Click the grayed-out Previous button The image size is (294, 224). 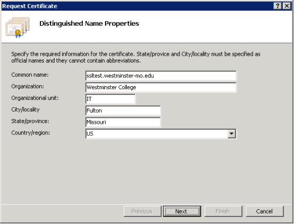pyautogui.click(x=143, y=211)
